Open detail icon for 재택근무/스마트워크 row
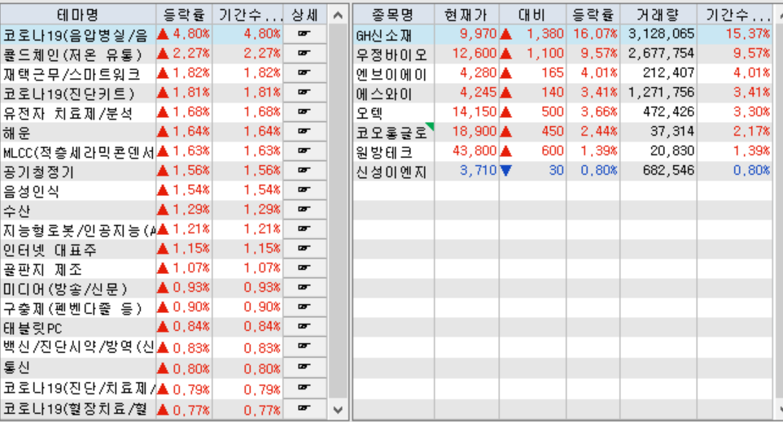This screenshot has width=783, height=422. pyautogui.click(x=304, y=73)
